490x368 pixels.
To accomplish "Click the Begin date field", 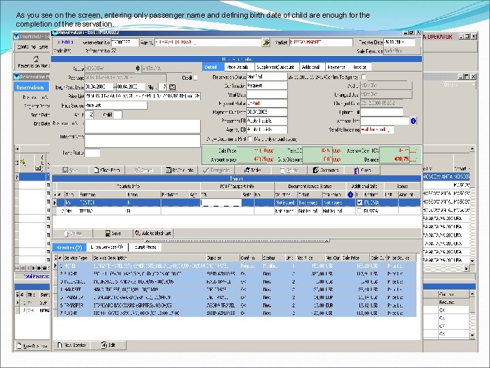I will pos(99,87).
